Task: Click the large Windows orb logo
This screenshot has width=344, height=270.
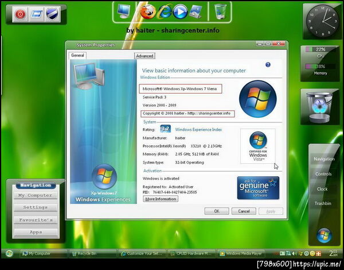Action: click(258, 99)
